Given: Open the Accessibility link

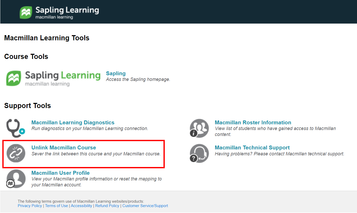Looking at the screenshot, I should click(81, 206).
